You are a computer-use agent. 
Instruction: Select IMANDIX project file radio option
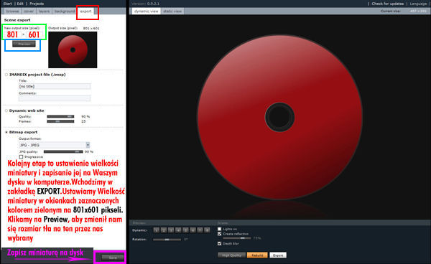(x=6, y=75)
